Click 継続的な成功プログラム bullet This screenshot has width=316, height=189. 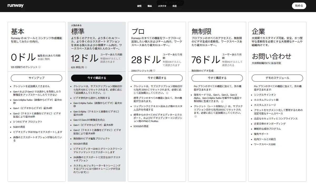click(x=267, y=129)
